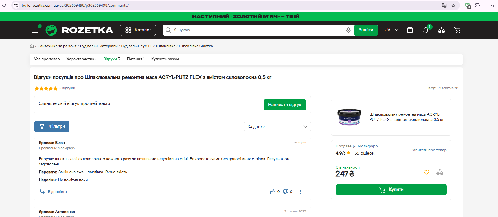498x217 pixels.
Task: Click the green Купити button
Action: (391, 190)
